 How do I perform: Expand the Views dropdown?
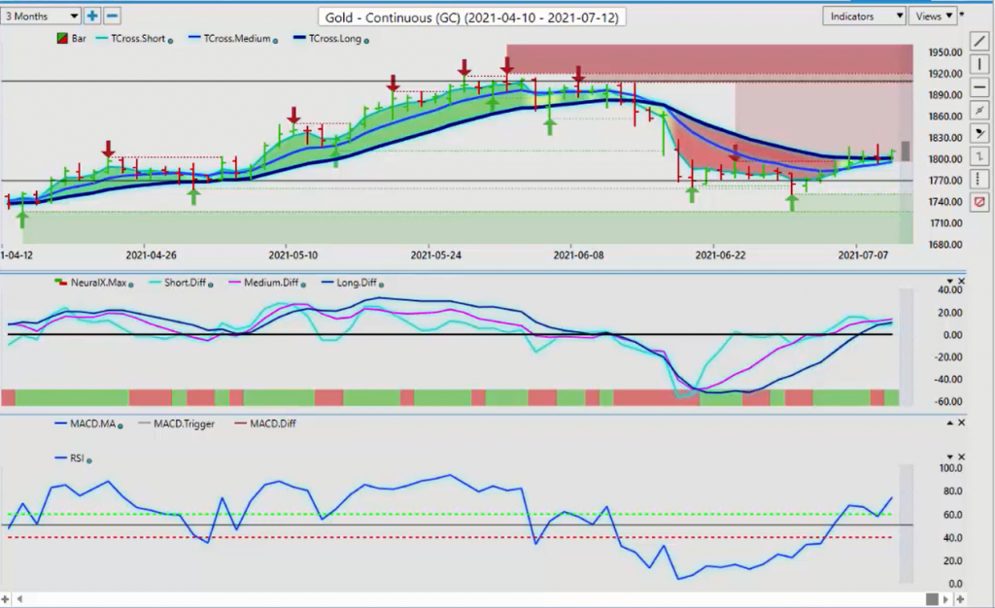[933, 16]
